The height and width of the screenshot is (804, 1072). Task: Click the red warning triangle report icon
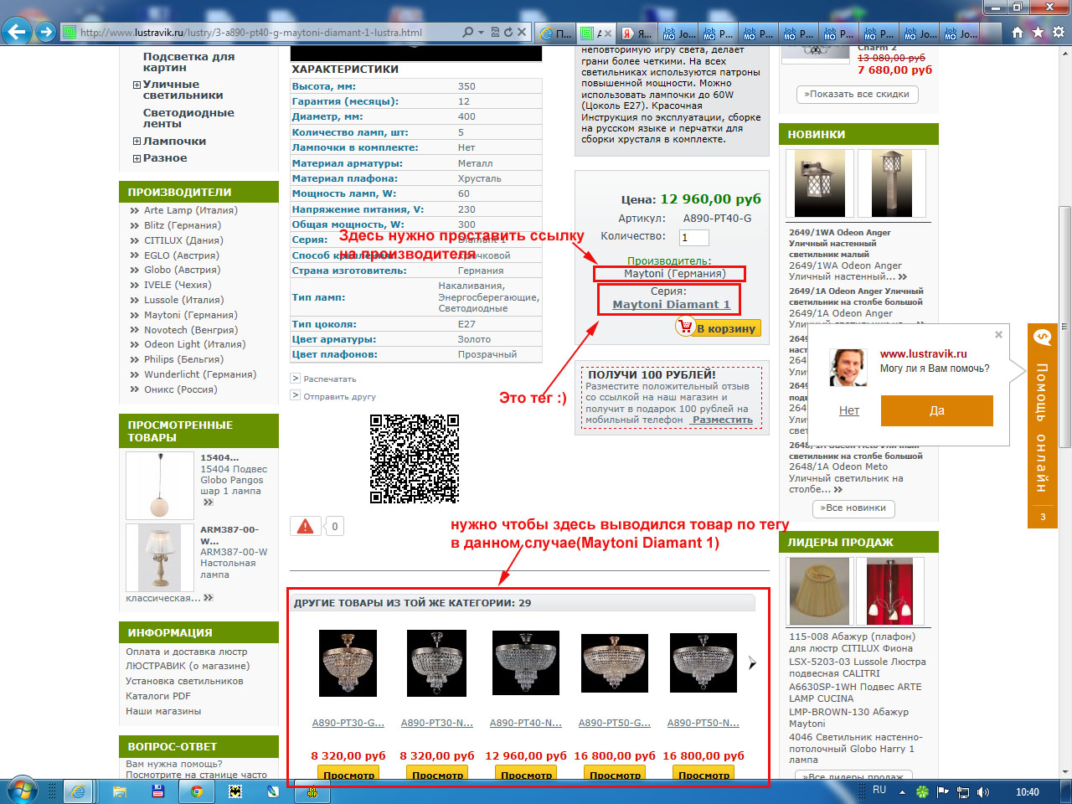[305, 526]
